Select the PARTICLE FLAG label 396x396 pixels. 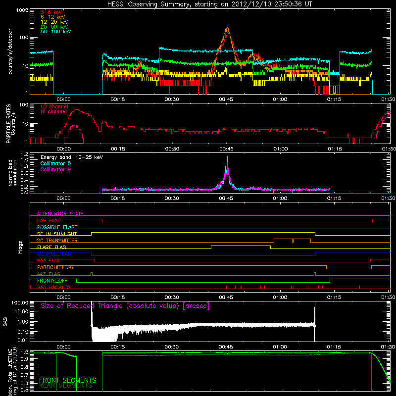pyautogui.click(x=55, y=267)
